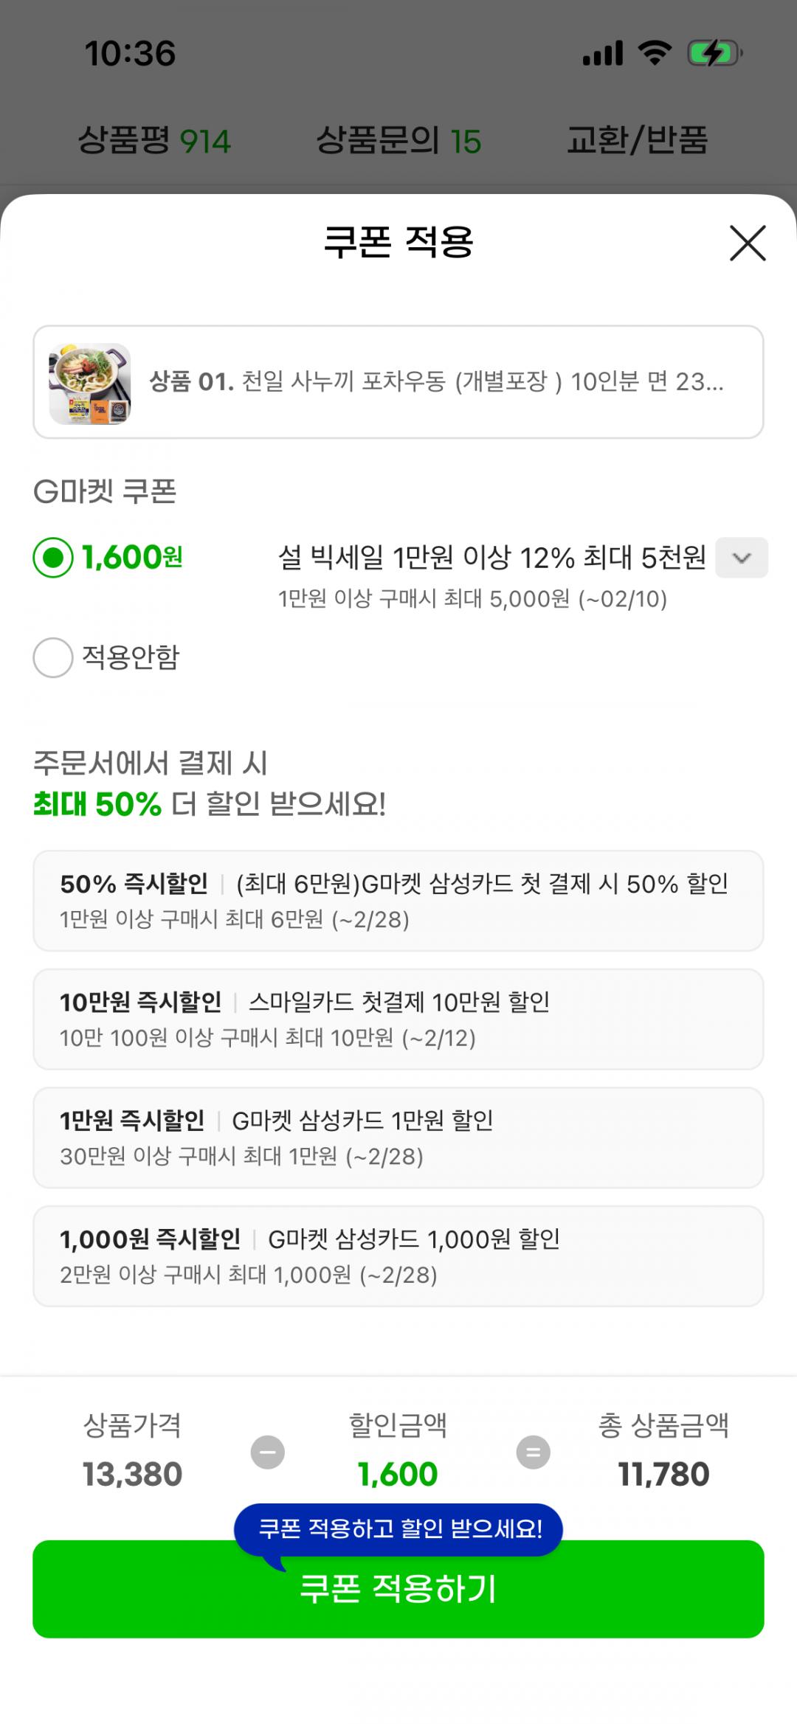Tap the 포차우동 product thumbnail image
The height and width of the screenshot is (1724, 797).
[90, 384]
